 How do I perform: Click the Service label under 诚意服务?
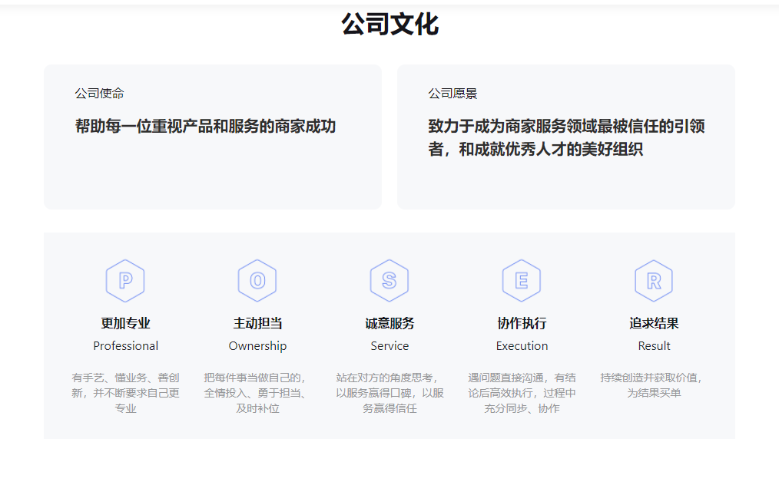(389, 345)
